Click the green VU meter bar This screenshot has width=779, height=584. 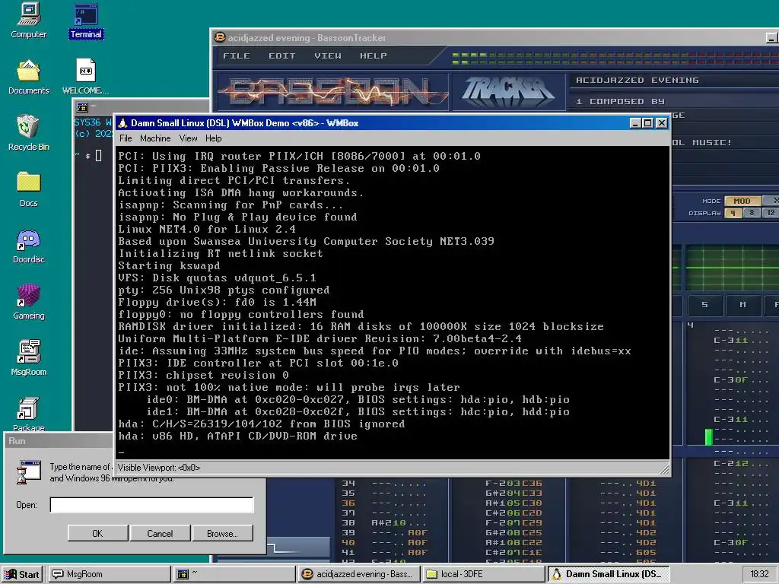[x=709, y=437]
